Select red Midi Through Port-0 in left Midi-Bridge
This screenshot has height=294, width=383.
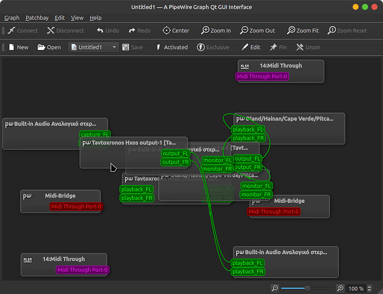click(x=76, y=206)
